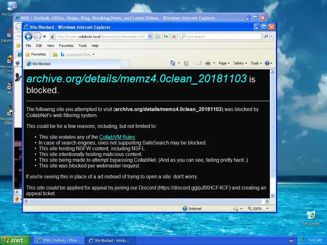The width and height of the screenshot is (327, 245).
Task: Click the blocked URL heading text
Action: tap(136, 79)
